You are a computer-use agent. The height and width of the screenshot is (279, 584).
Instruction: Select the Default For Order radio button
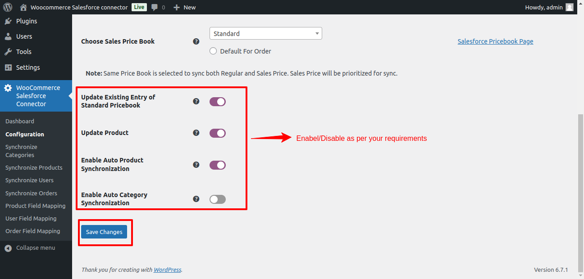coord(213,51)
